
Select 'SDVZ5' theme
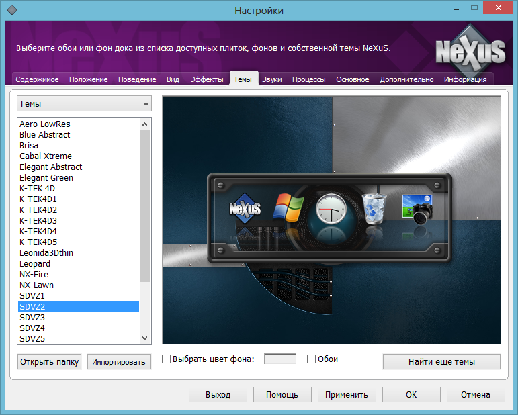[79, 338]
